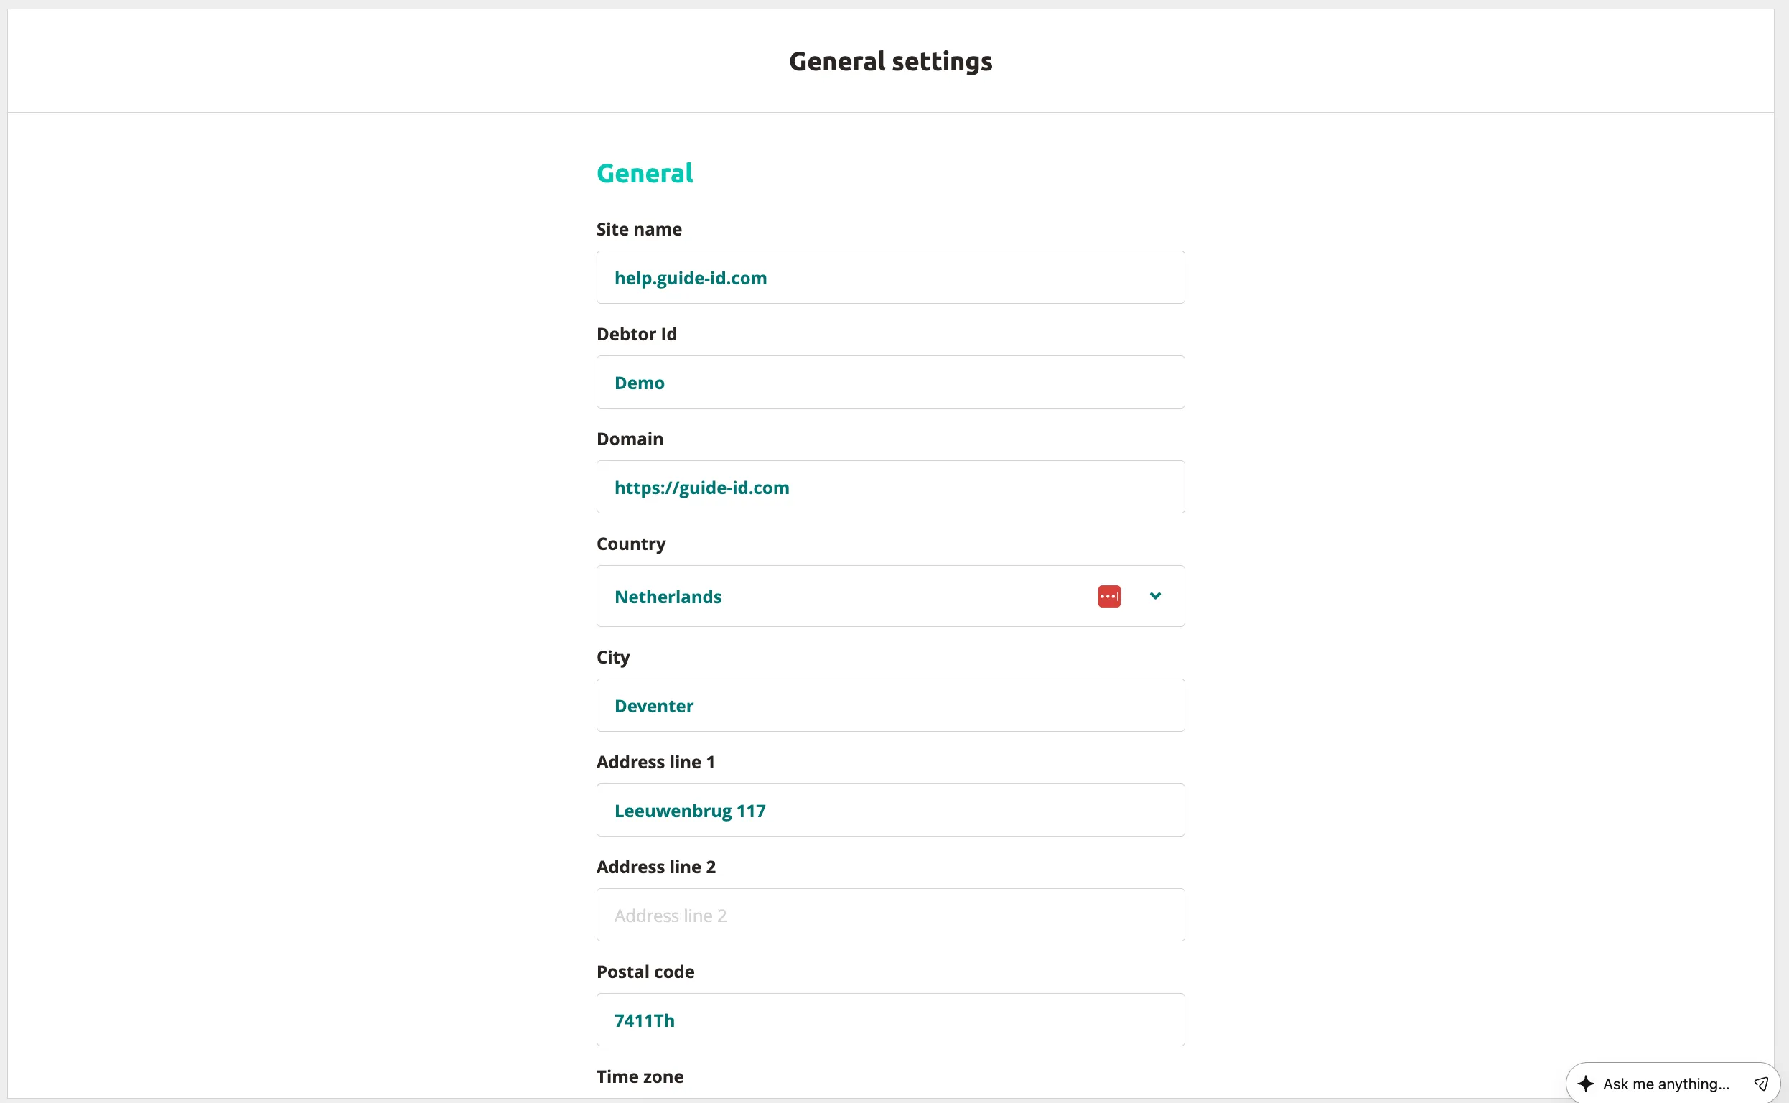Click the Address line 1 label
1789x1103 pixels.
(x=655, y=763)
